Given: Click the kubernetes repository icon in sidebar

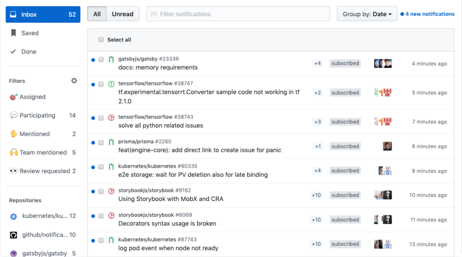Looking at the screenshot, I should pos(14,216).
